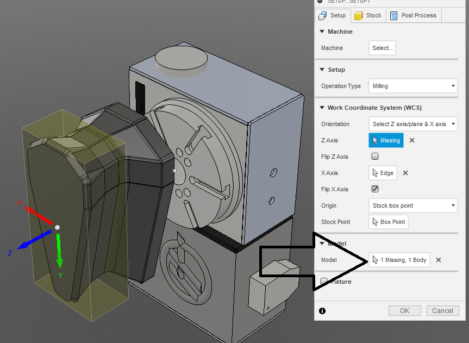Switch to the Stock tab

point(368,15)
